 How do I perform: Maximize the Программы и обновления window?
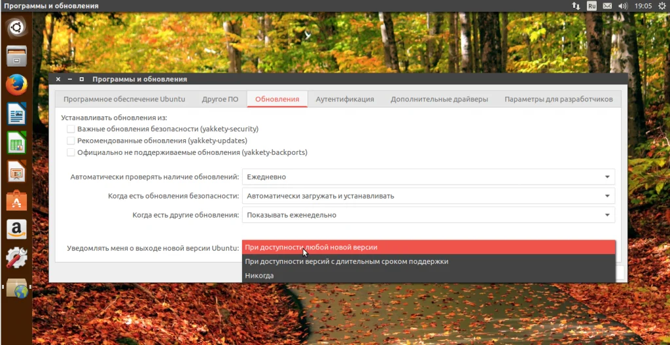(x=82, y=80)
